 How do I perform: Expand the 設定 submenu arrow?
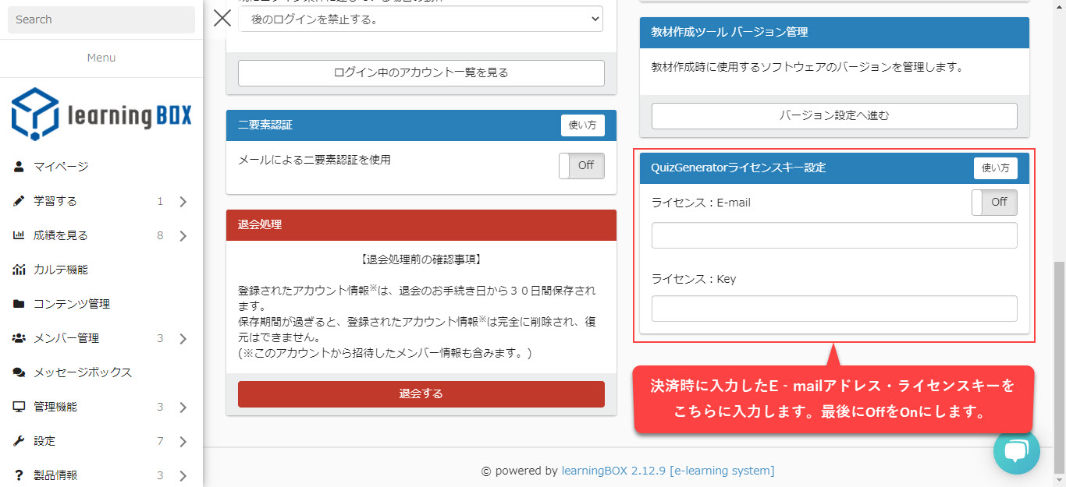183,442
